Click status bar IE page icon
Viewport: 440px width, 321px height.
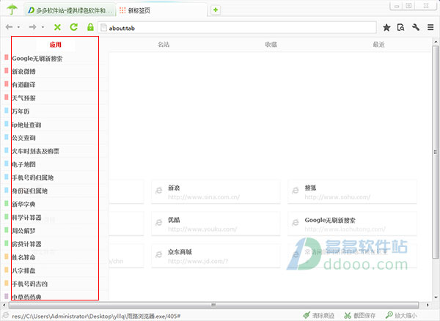tap(6, 315)
